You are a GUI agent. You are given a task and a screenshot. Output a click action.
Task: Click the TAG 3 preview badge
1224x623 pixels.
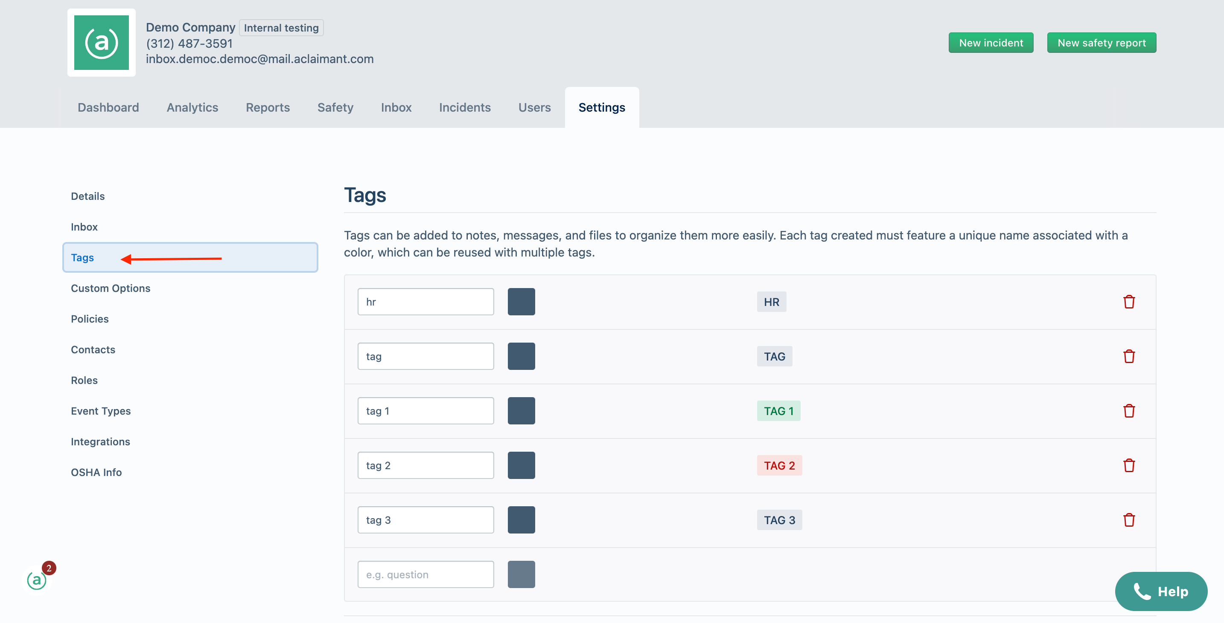(x=779, y=520)
